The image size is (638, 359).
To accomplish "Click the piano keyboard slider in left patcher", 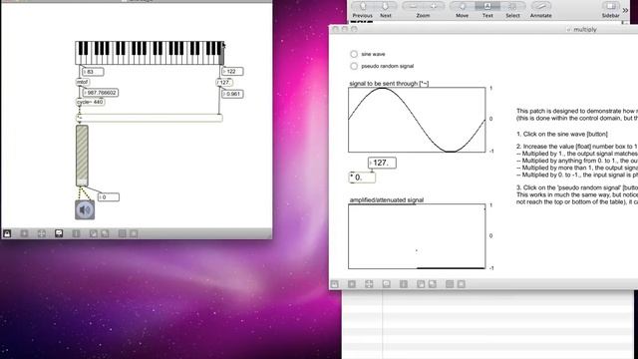I will click(x=150, y=53).
